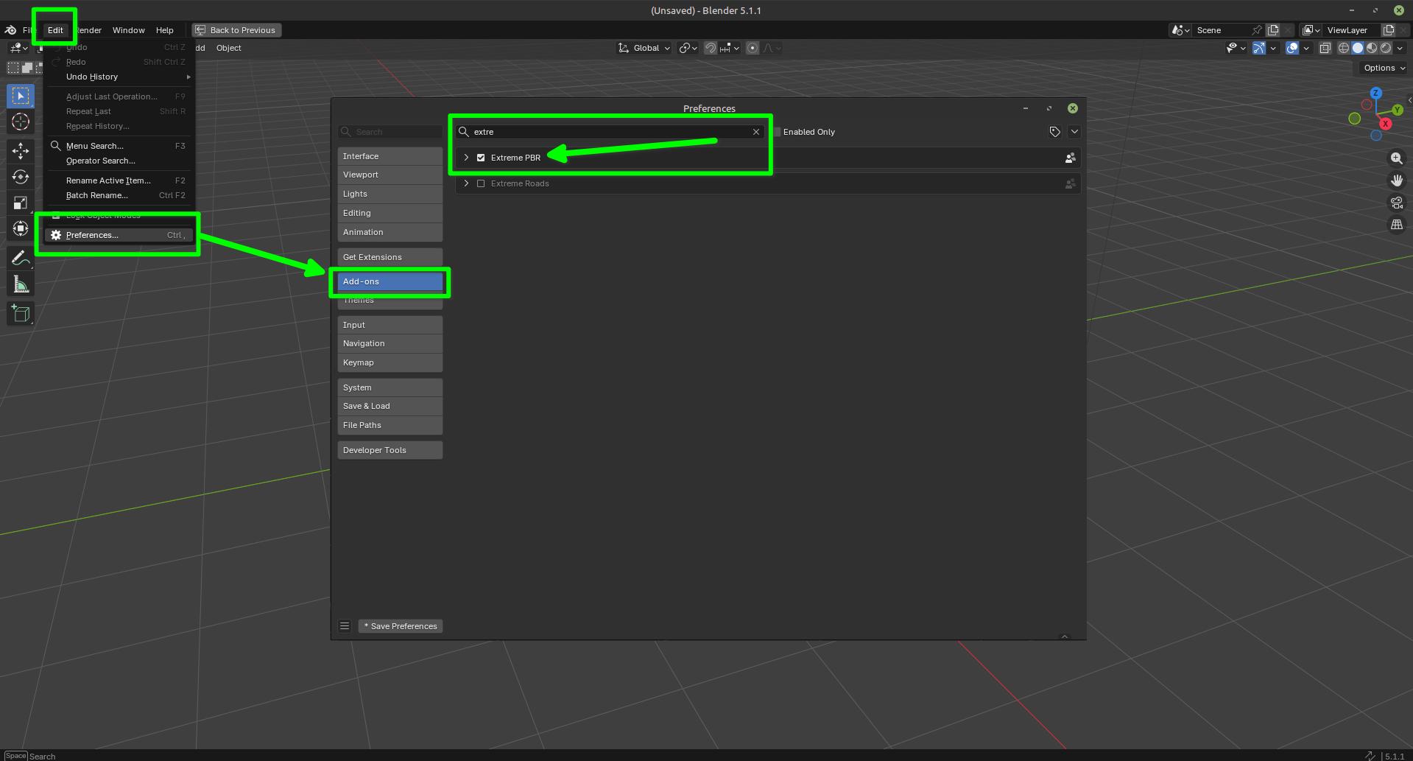Activate the 3D Cursor tool

point(21,122)
